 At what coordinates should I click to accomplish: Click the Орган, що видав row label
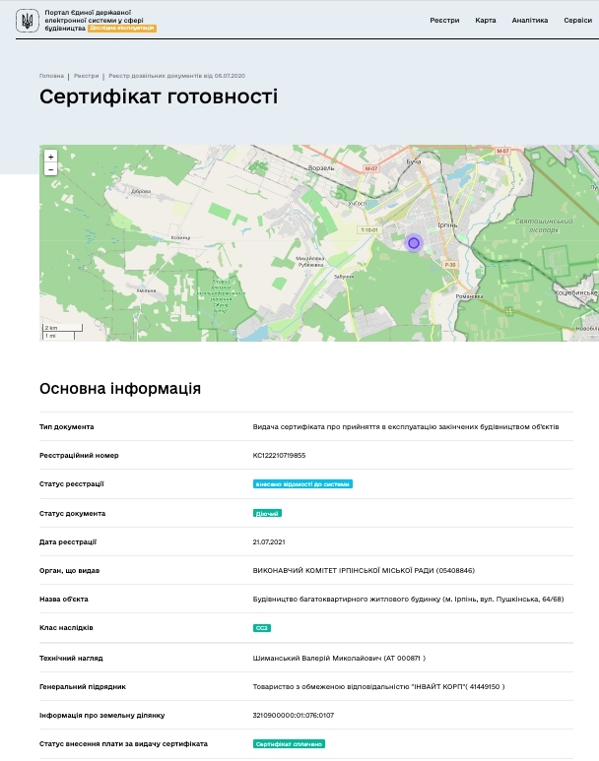pyautogui.click(x=70, y=570)
